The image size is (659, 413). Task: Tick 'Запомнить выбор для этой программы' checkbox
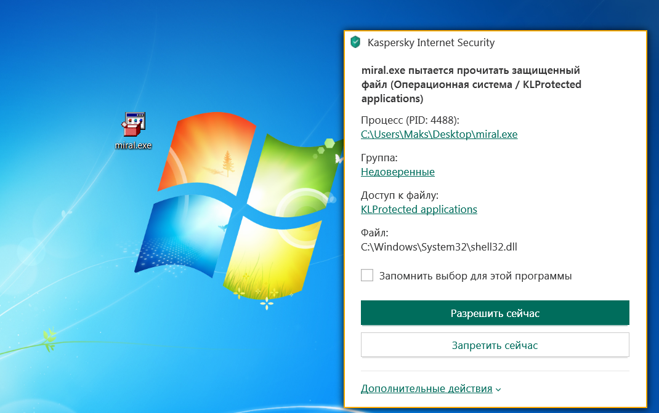tap(367, 275)
